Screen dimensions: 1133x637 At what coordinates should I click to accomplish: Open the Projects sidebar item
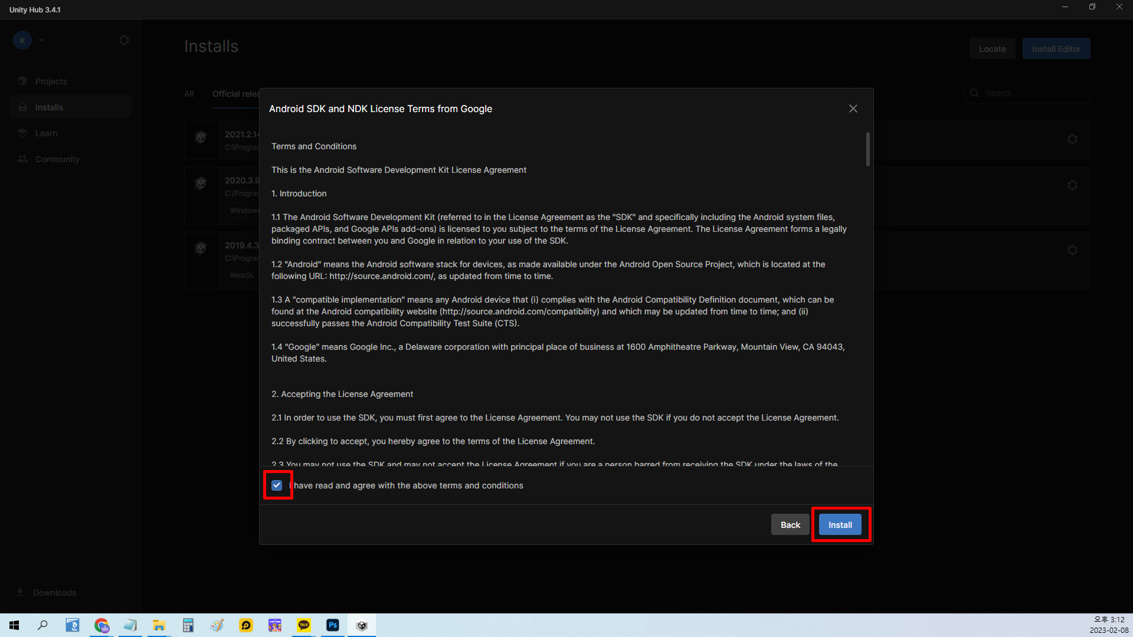pyautogui.click(x=51, y=81)
